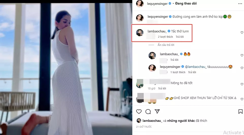244x135 pixels.
Task: Like the 'GHÉ SHOP XEM THUN' comment
Action: click(242, 99)
